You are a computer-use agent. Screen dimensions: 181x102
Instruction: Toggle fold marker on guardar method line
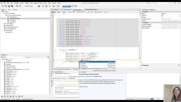point(55,50)
